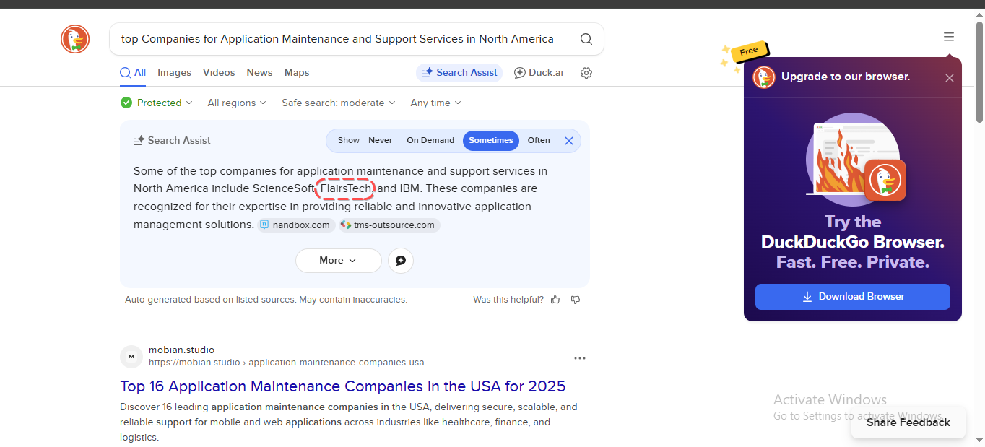Set Search Assist show to Sometimes
This screenshot has width=985, height=447.
tap(491, 140)
